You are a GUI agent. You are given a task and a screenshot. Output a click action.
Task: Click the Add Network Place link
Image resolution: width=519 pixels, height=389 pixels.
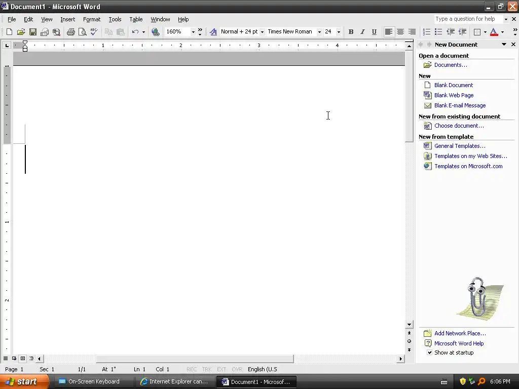pos(460,333)
